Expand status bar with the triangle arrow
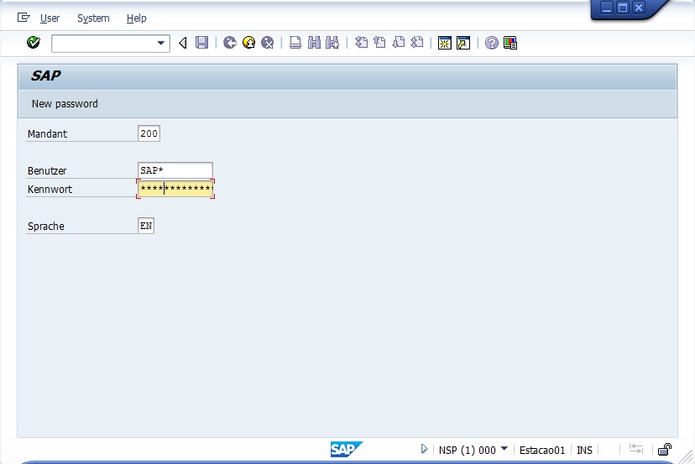The image size is (695, 464). click(425, 450)
